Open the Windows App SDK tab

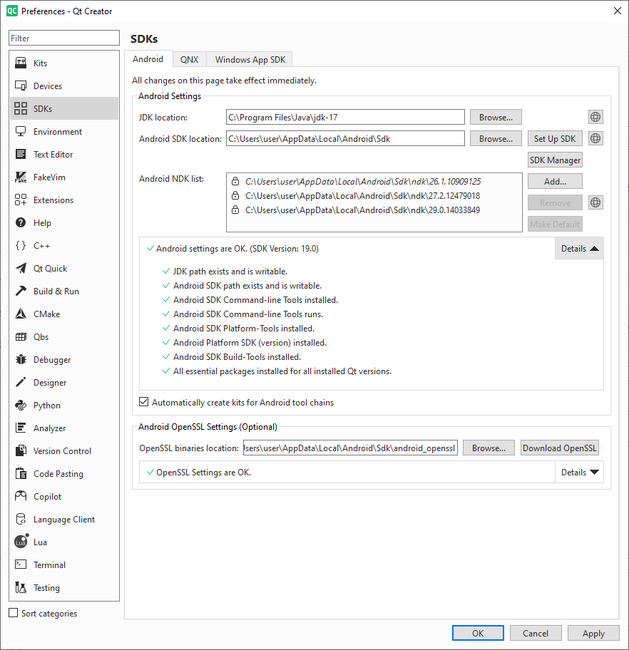[x=250, y=60]
